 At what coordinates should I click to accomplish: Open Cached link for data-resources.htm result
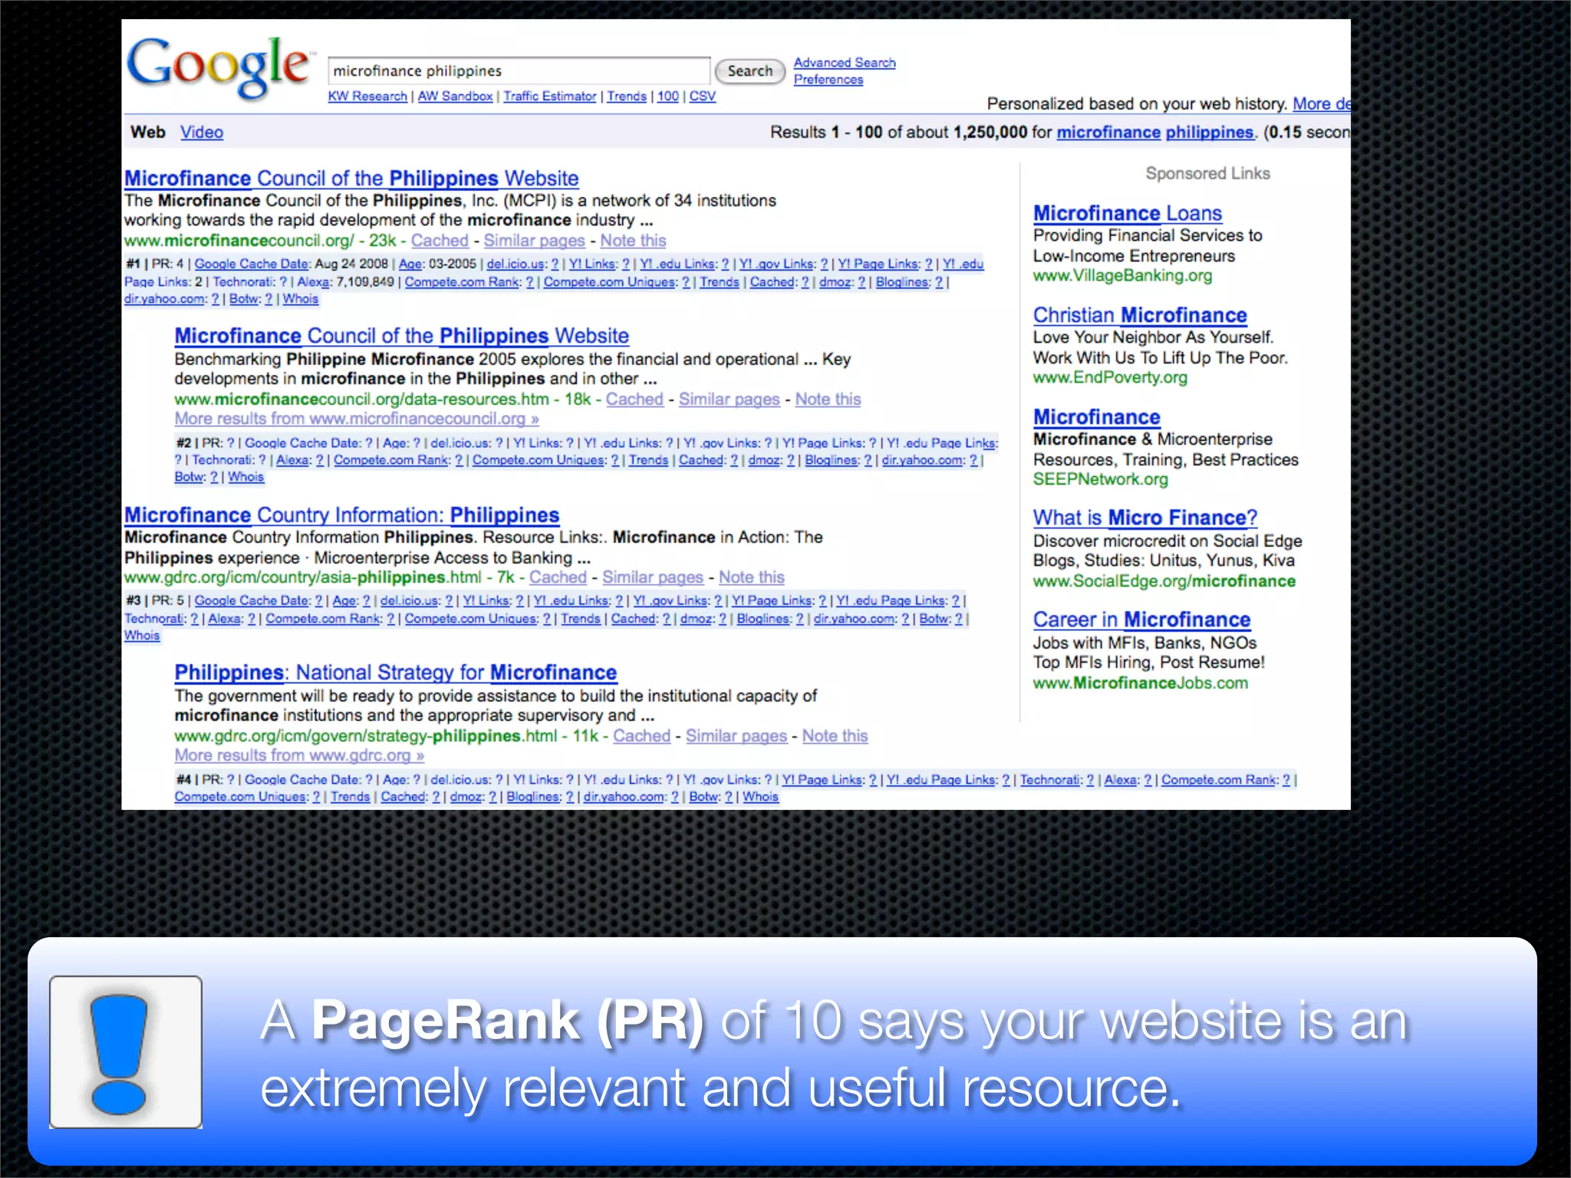[634, 400]
